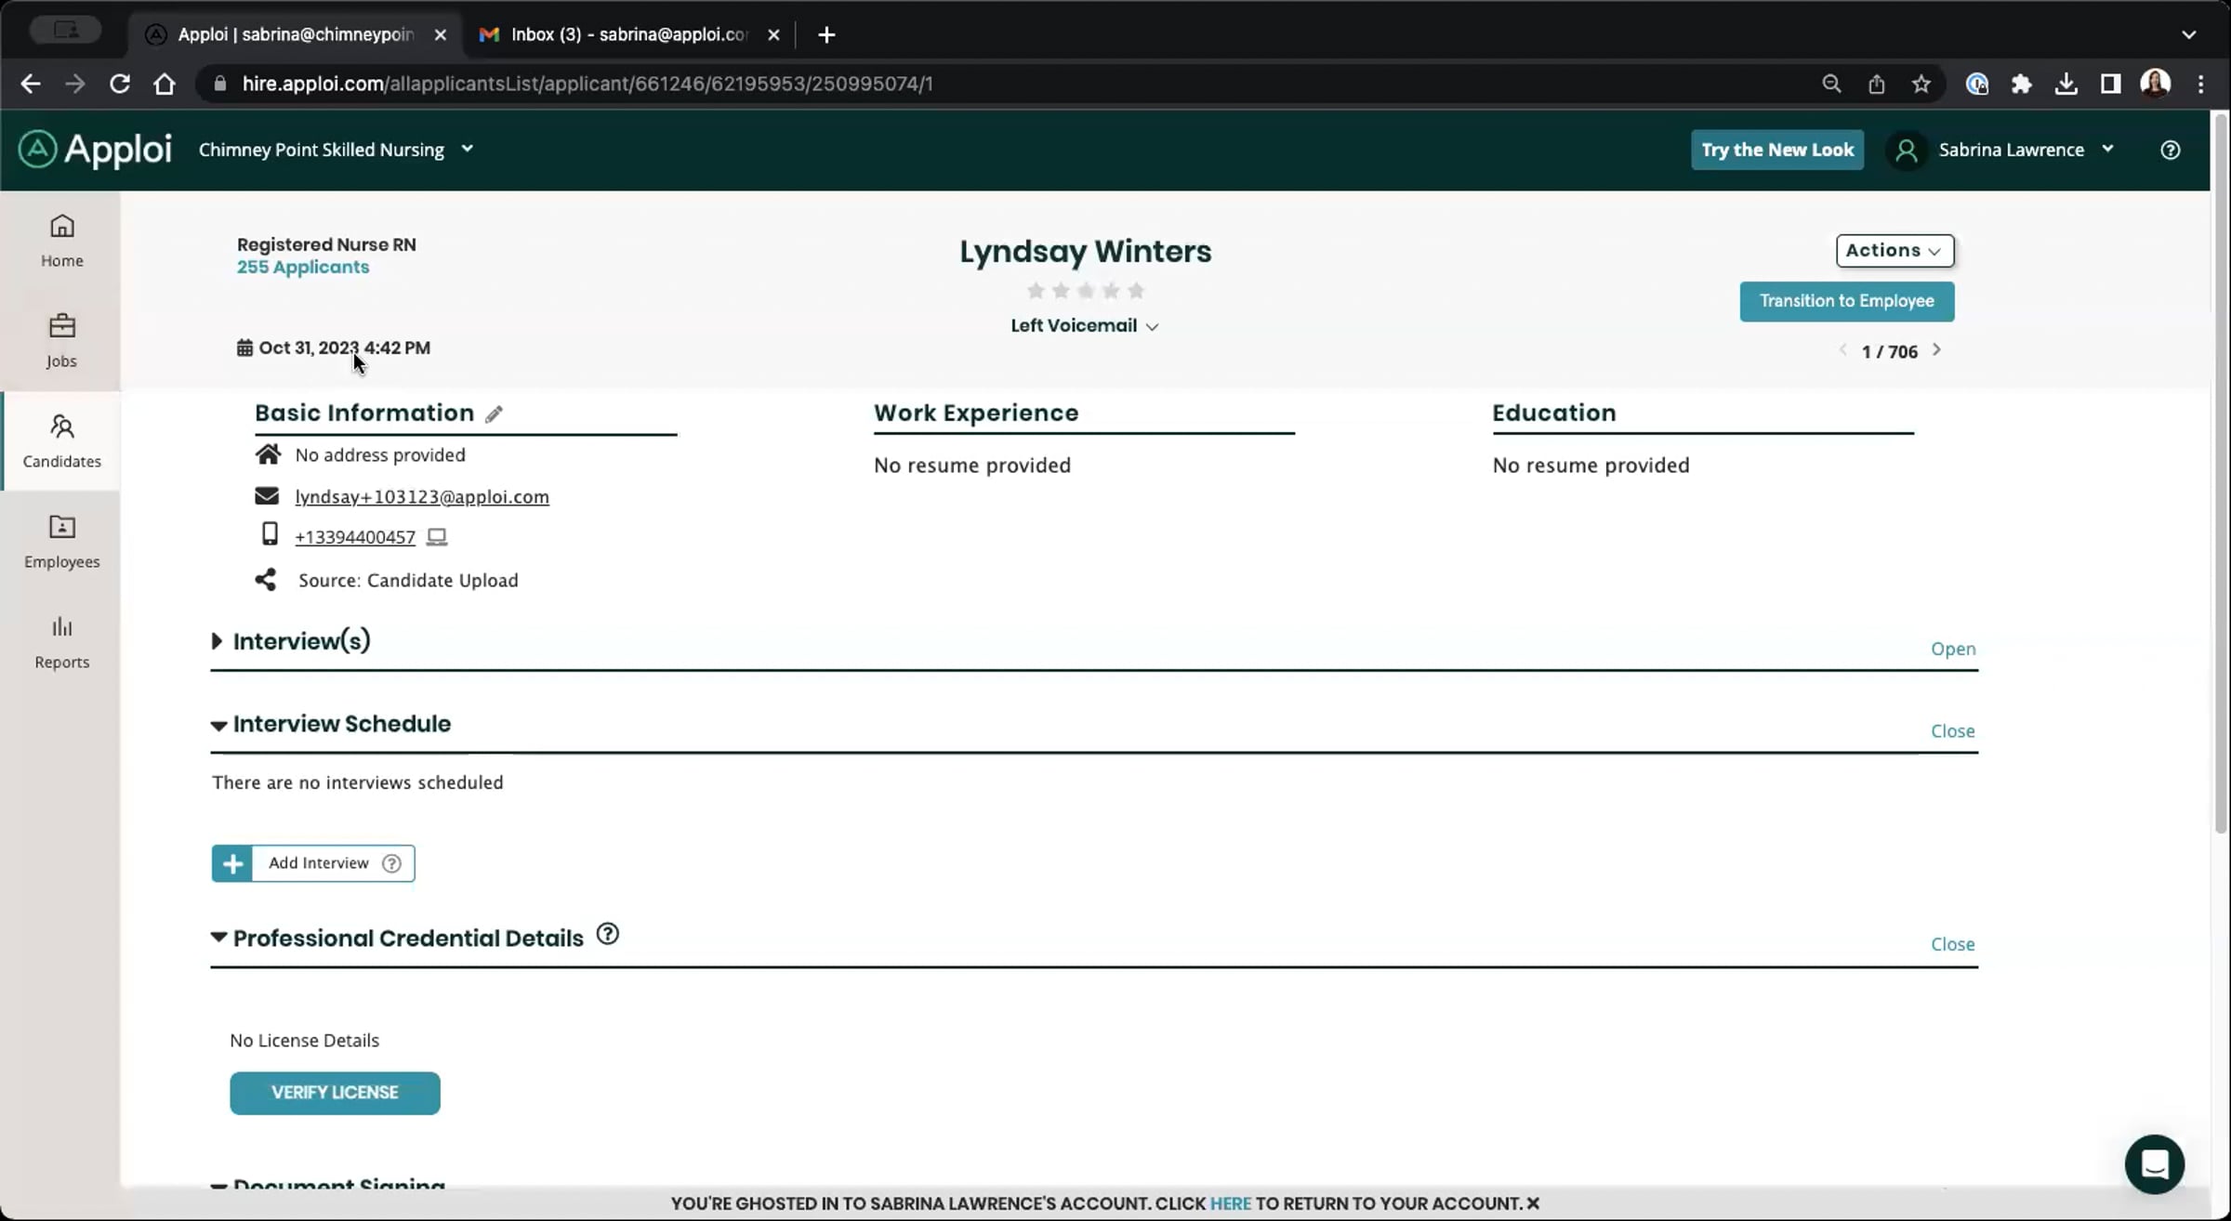Click the help question mark in header
The width and height of the screenshot is (2231, 1221).
point(2170,150)
